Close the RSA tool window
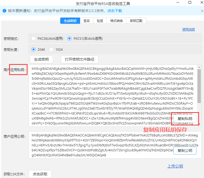The image size is (204, 178). click(x=202, y=2)
